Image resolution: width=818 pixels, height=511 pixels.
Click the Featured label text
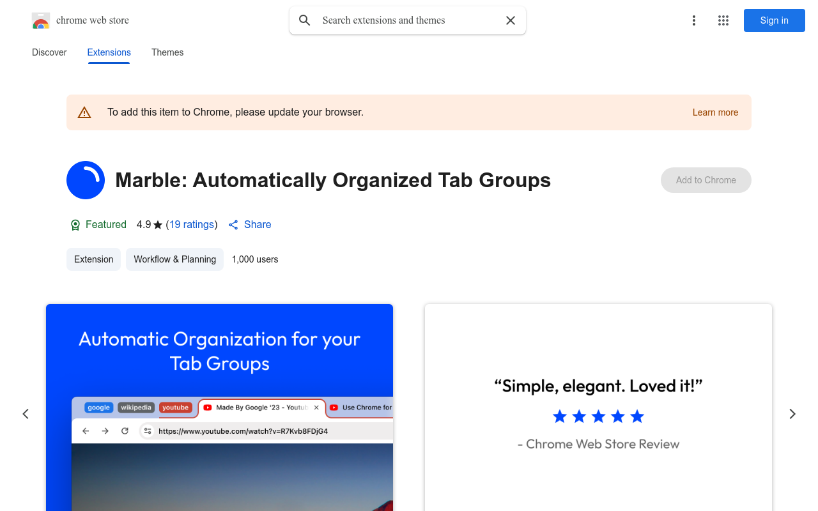tap(106, 225)
